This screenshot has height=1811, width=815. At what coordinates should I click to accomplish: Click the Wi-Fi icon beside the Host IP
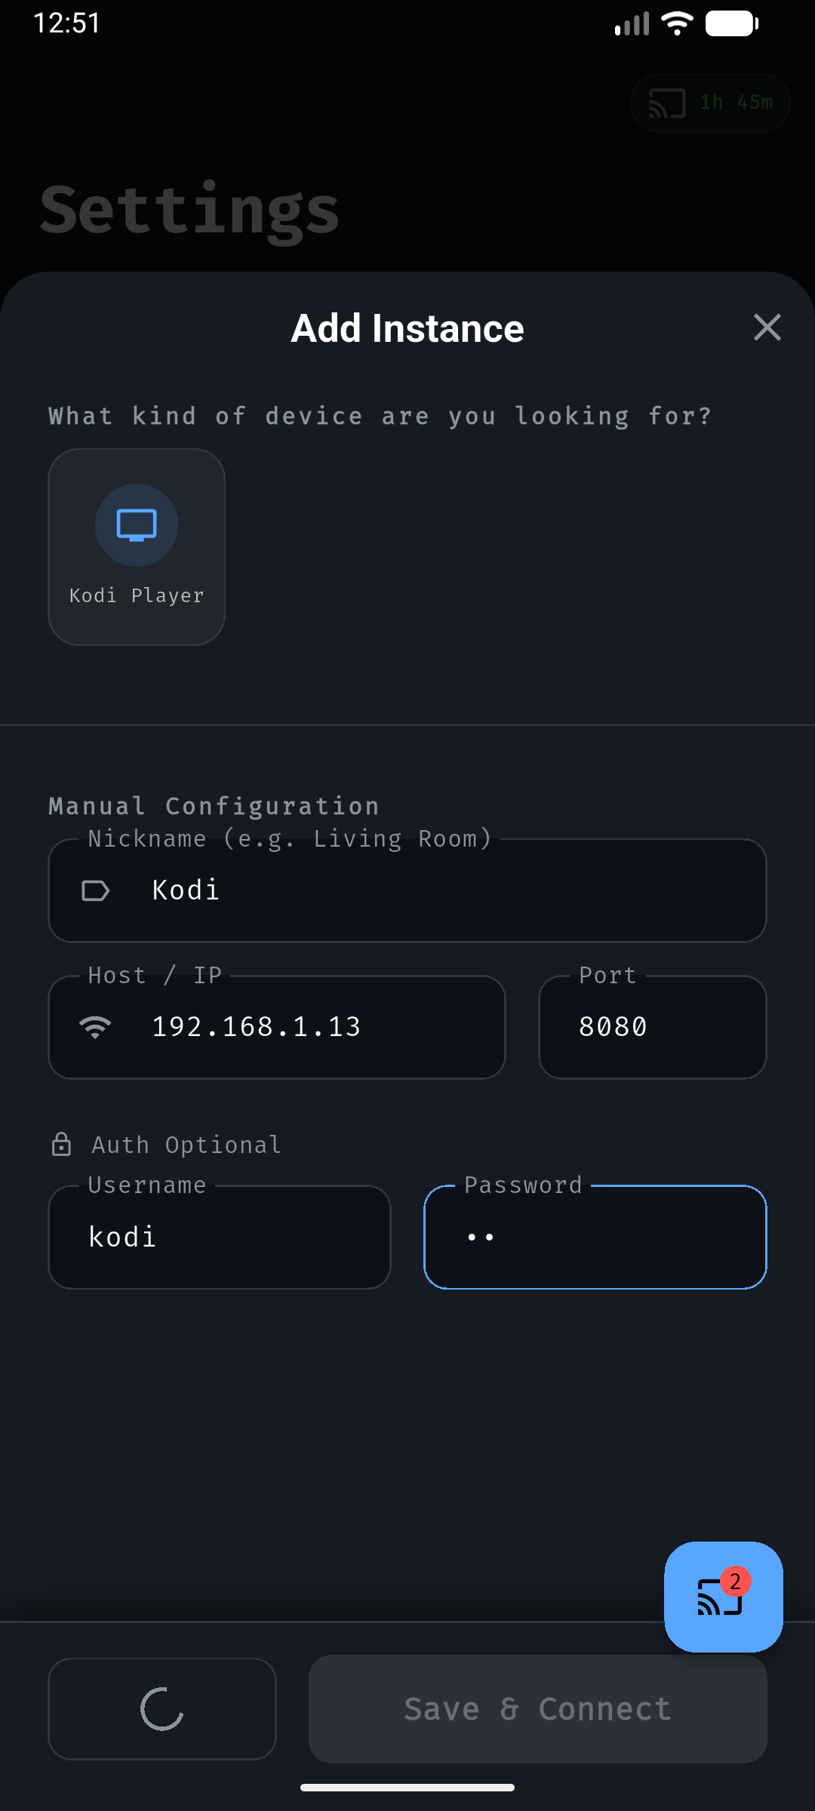[x=95, y=1025]
